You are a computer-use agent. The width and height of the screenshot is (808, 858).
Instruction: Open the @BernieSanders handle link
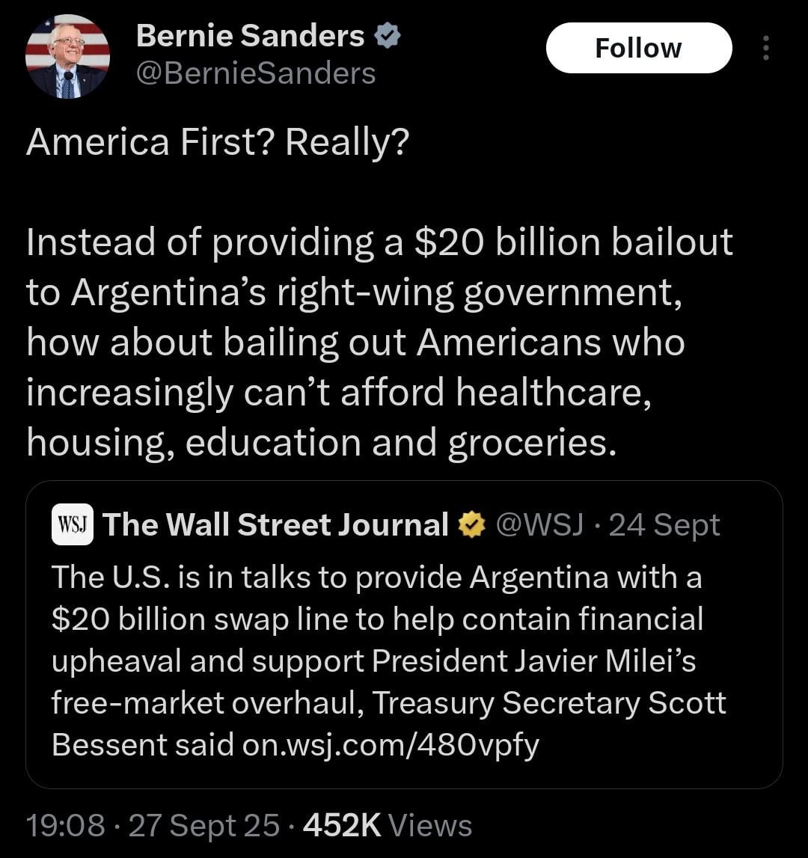pyautogui.click(x=255, y=73)
